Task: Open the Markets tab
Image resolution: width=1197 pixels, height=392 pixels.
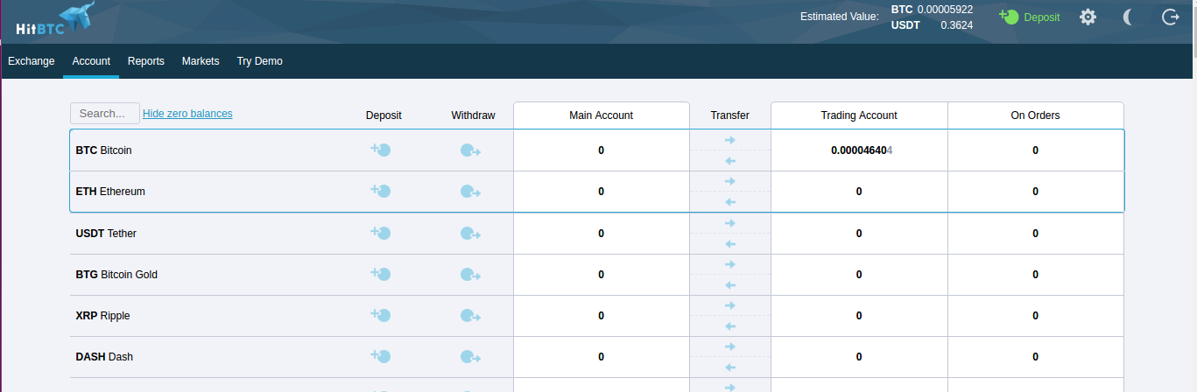Action: pos(201,61)
